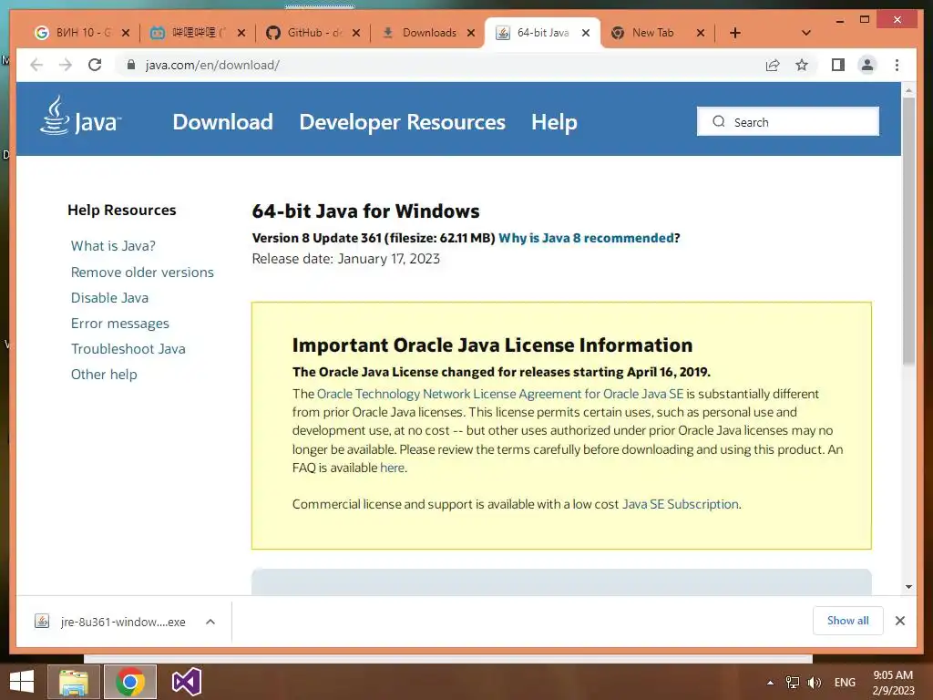Switch to the GitHub tab

pos(304,33)
